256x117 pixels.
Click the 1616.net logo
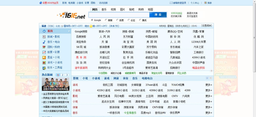coord(71,15)
